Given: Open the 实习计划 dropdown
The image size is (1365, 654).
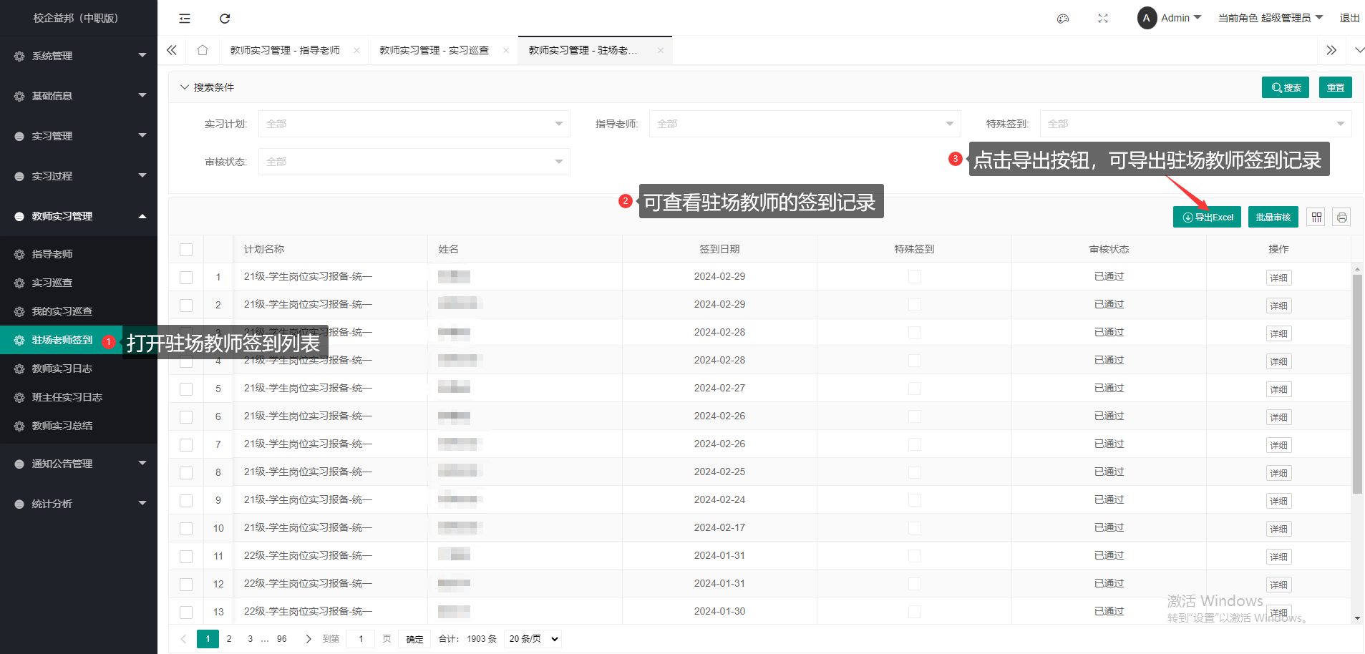Looking at the screenshot, I should (414, 124).
